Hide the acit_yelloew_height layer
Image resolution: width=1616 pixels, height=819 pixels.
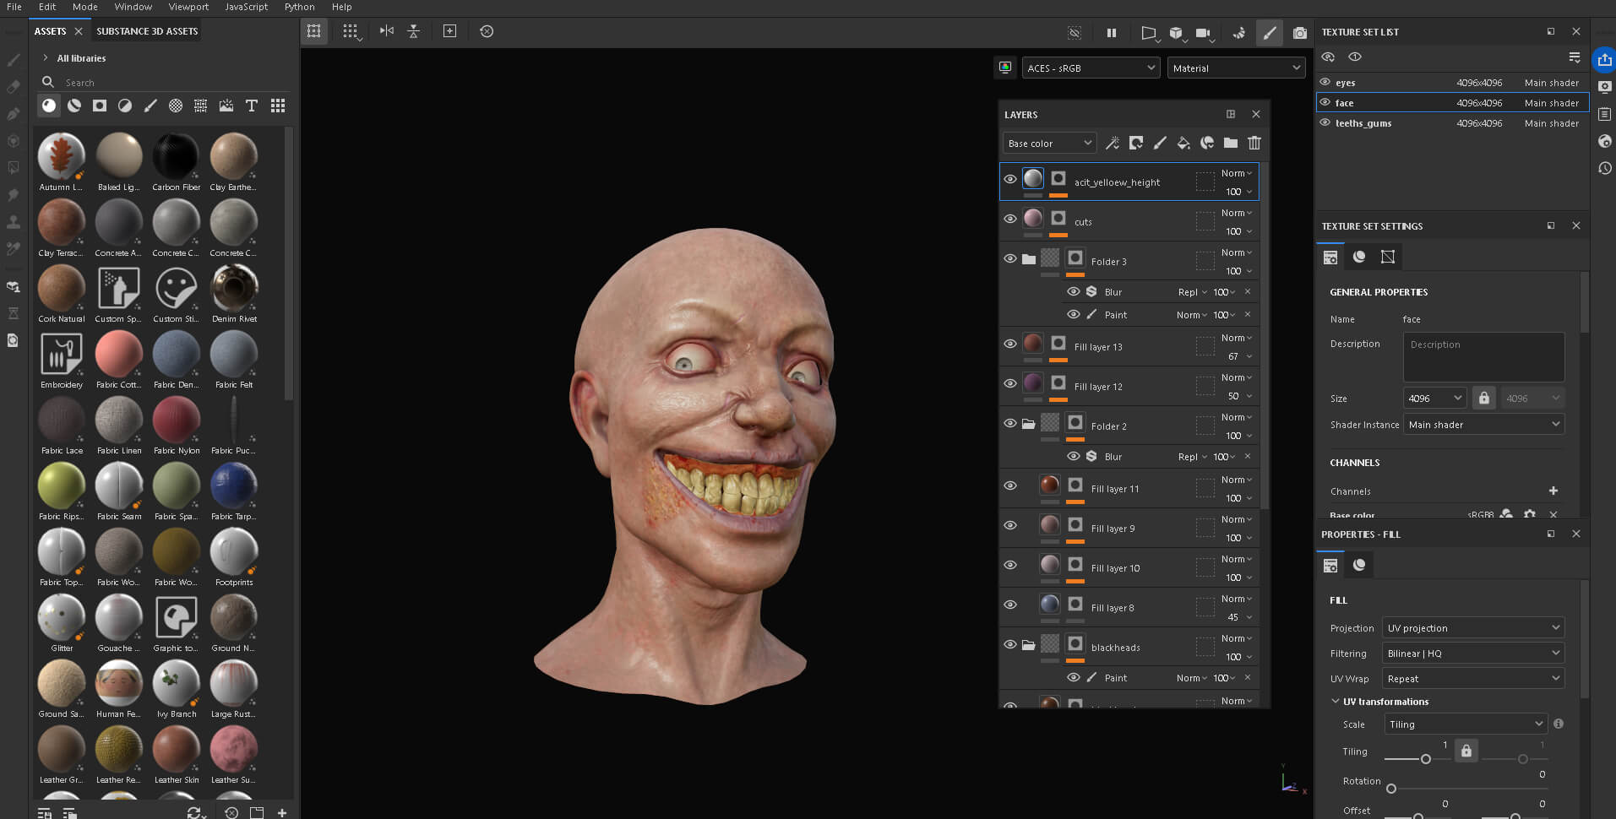1010,179
